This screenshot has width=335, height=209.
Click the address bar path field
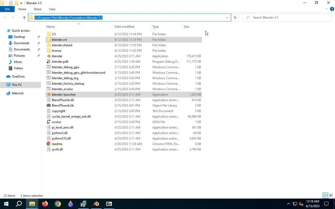(129, 18)
